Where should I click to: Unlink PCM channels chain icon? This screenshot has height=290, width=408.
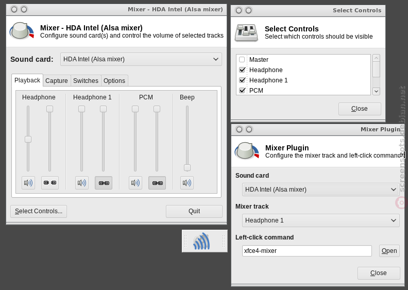click(x=157, y=183)
